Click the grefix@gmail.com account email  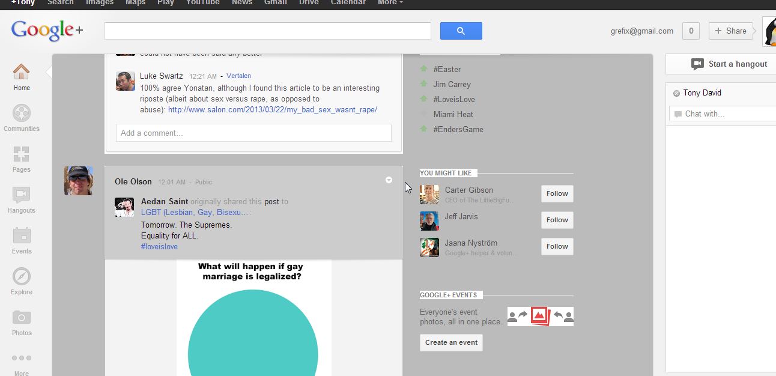click(x=641, y=31)
